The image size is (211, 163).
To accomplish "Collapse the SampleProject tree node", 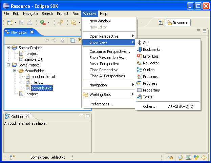I will tap(8, 48).
